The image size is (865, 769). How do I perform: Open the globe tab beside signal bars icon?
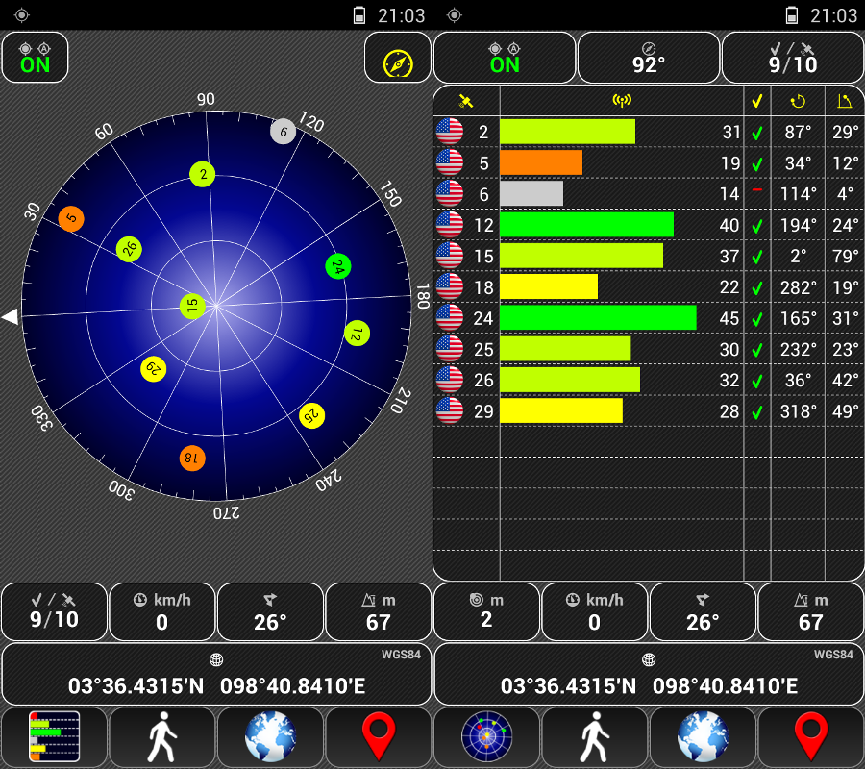pos(270,737)
